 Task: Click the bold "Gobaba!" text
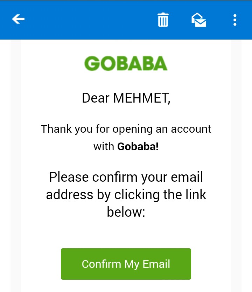click(x=138, y=146)
